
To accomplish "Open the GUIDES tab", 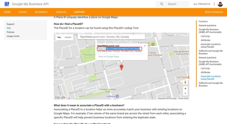I will coord(23,12).
